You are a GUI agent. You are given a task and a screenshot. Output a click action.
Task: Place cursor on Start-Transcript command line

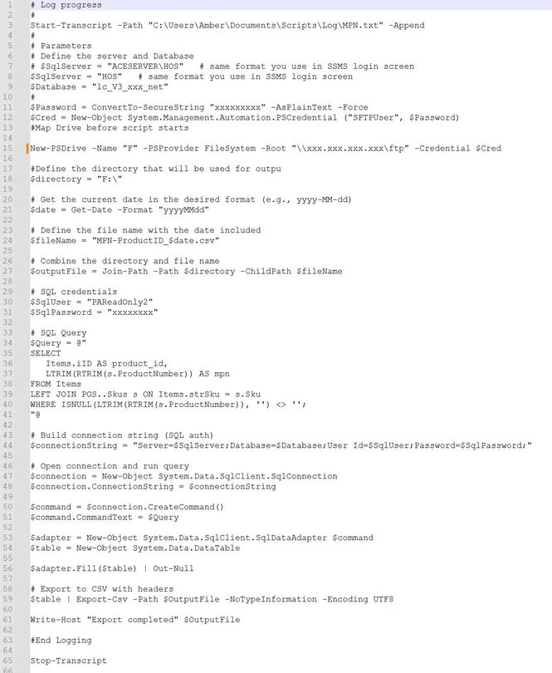click(227, 25)
